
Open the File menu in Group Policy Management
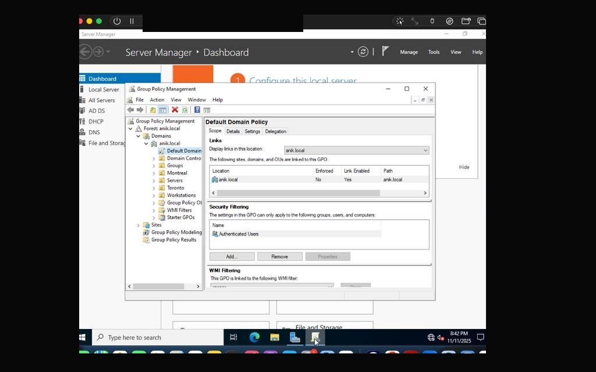140,100
